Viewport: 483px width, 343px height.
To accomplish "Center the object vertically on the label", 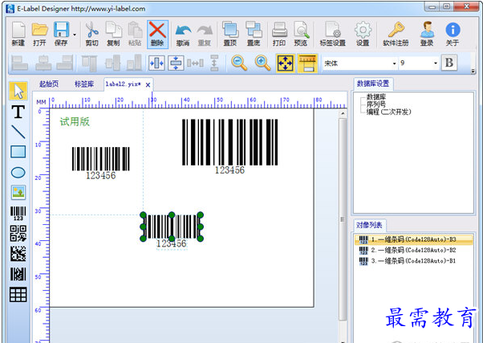I will point(176,63).
